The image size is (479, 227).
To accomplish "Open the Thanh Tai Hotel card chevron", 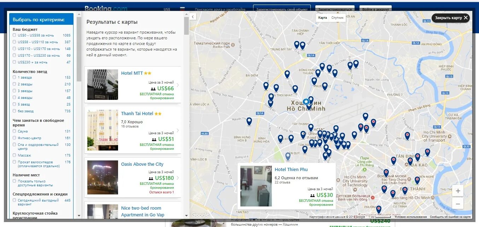I will pyautogui.click(x=177, y=130).
